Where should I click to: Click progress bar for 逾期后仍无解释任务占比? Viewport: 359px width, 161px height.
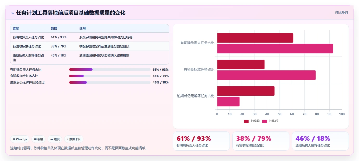[x=110, y=82]
